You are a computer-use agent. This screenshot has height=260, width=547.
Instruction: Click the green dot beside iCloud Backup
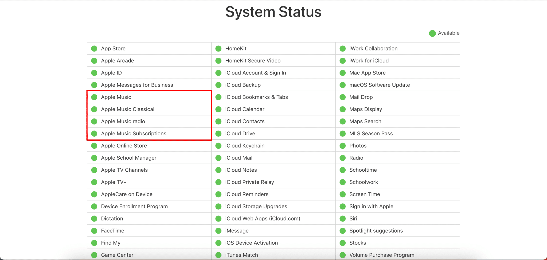(218, 85)
